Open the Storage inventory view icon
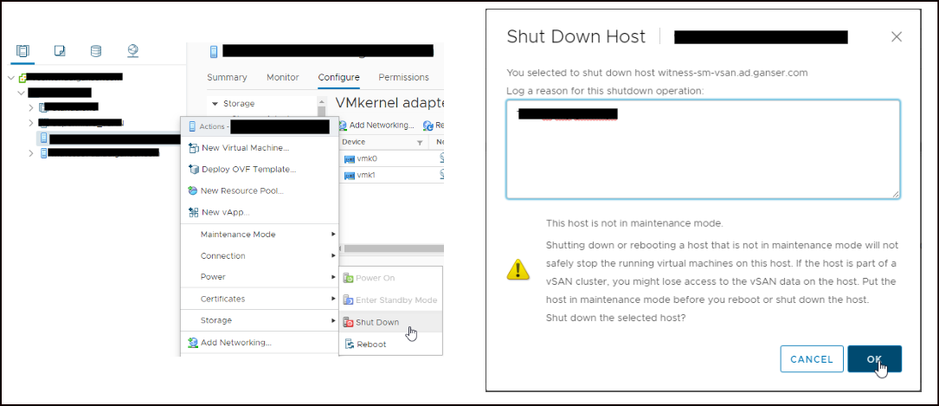939x406 pixels. tap(96, 51)
